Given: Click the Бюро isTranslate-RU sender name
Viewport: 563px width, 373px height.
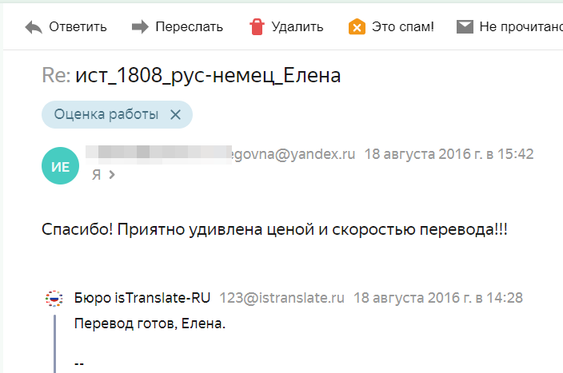Looking at the screenshot, I should click(142, 298).
